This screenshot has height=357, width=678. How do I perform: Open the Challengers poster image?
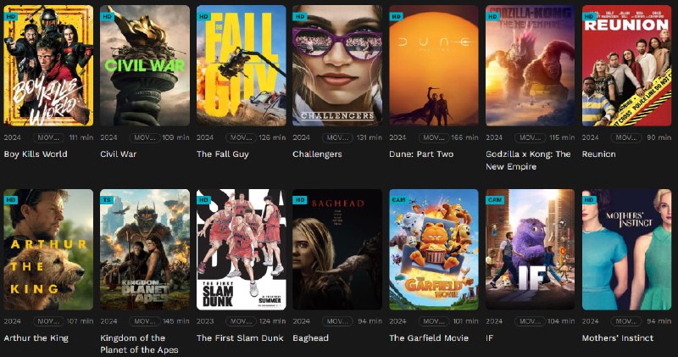337,66
